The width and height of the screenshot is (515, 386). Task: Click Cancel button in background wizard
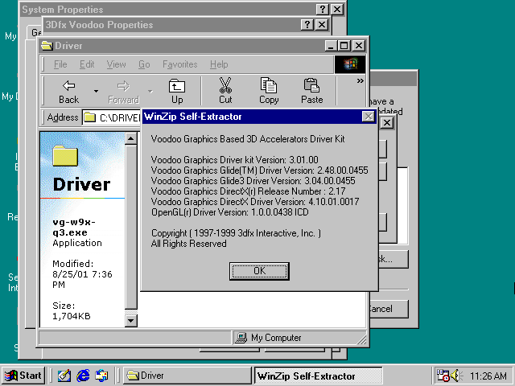[389, 309]
